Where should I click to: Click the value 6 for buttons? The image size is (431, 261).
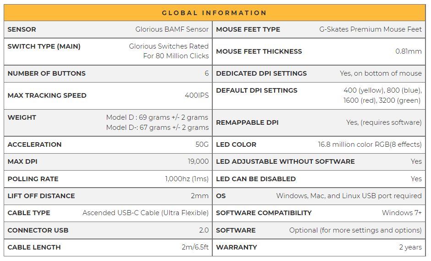tap(206, 73)
